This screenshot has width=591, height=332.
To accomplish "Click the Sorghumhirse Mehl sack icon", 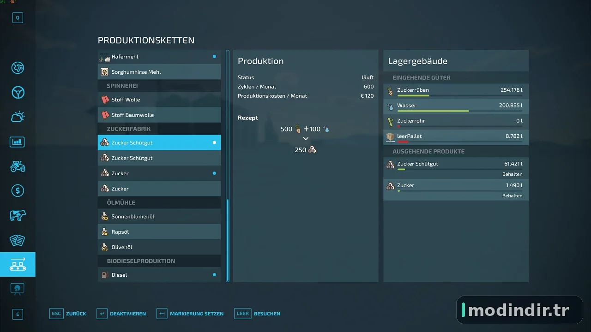I will pos(105,72).
